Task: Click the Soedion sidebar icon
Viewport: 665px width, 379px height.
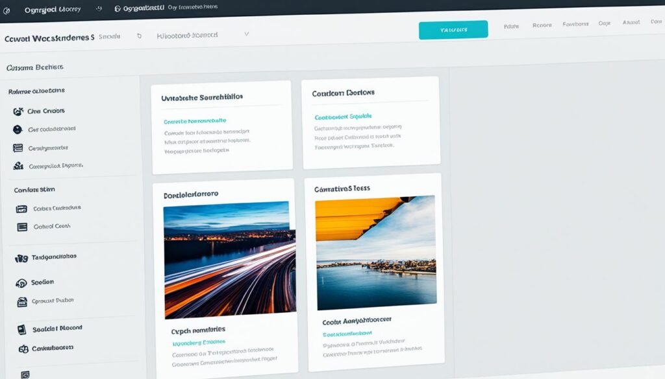Action: click(x=21, y=283)
